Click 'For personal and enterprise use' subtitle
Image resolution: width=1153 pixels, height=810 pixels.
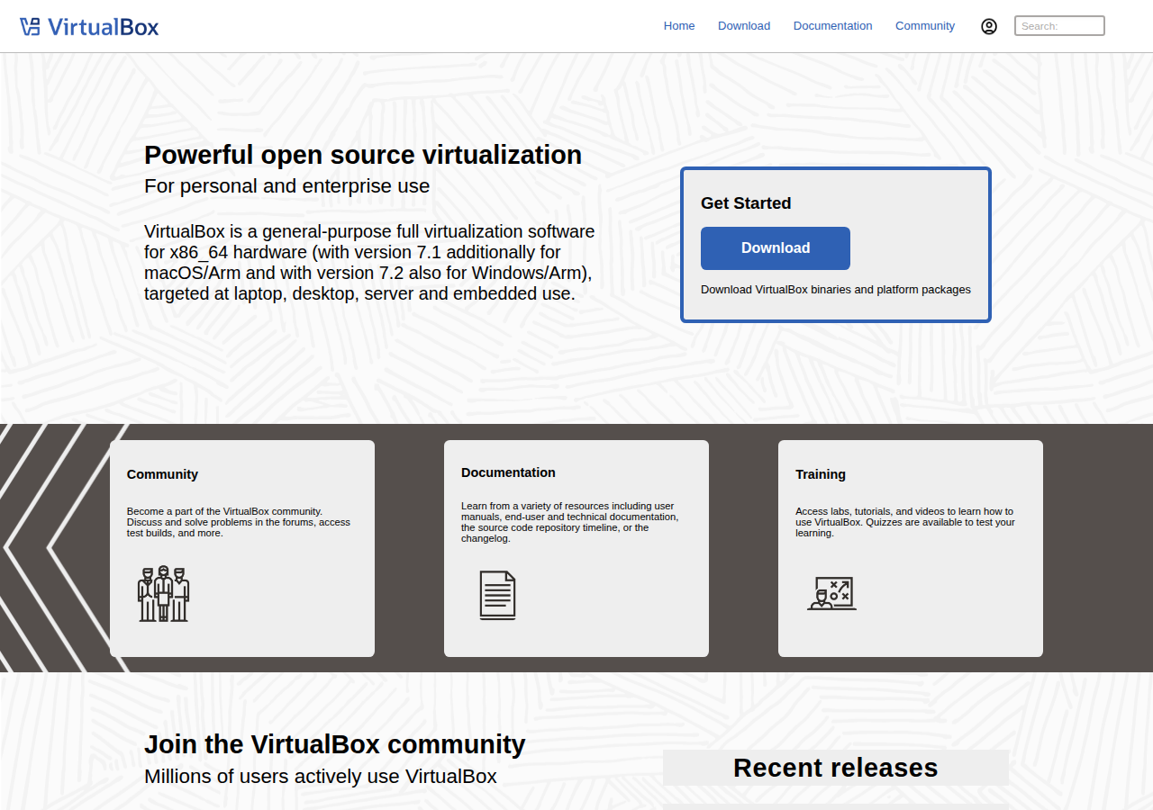(x=287, y=186)
